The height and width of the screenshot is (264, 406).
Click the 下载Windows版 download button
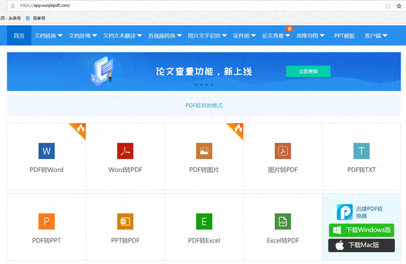point(361,230)
